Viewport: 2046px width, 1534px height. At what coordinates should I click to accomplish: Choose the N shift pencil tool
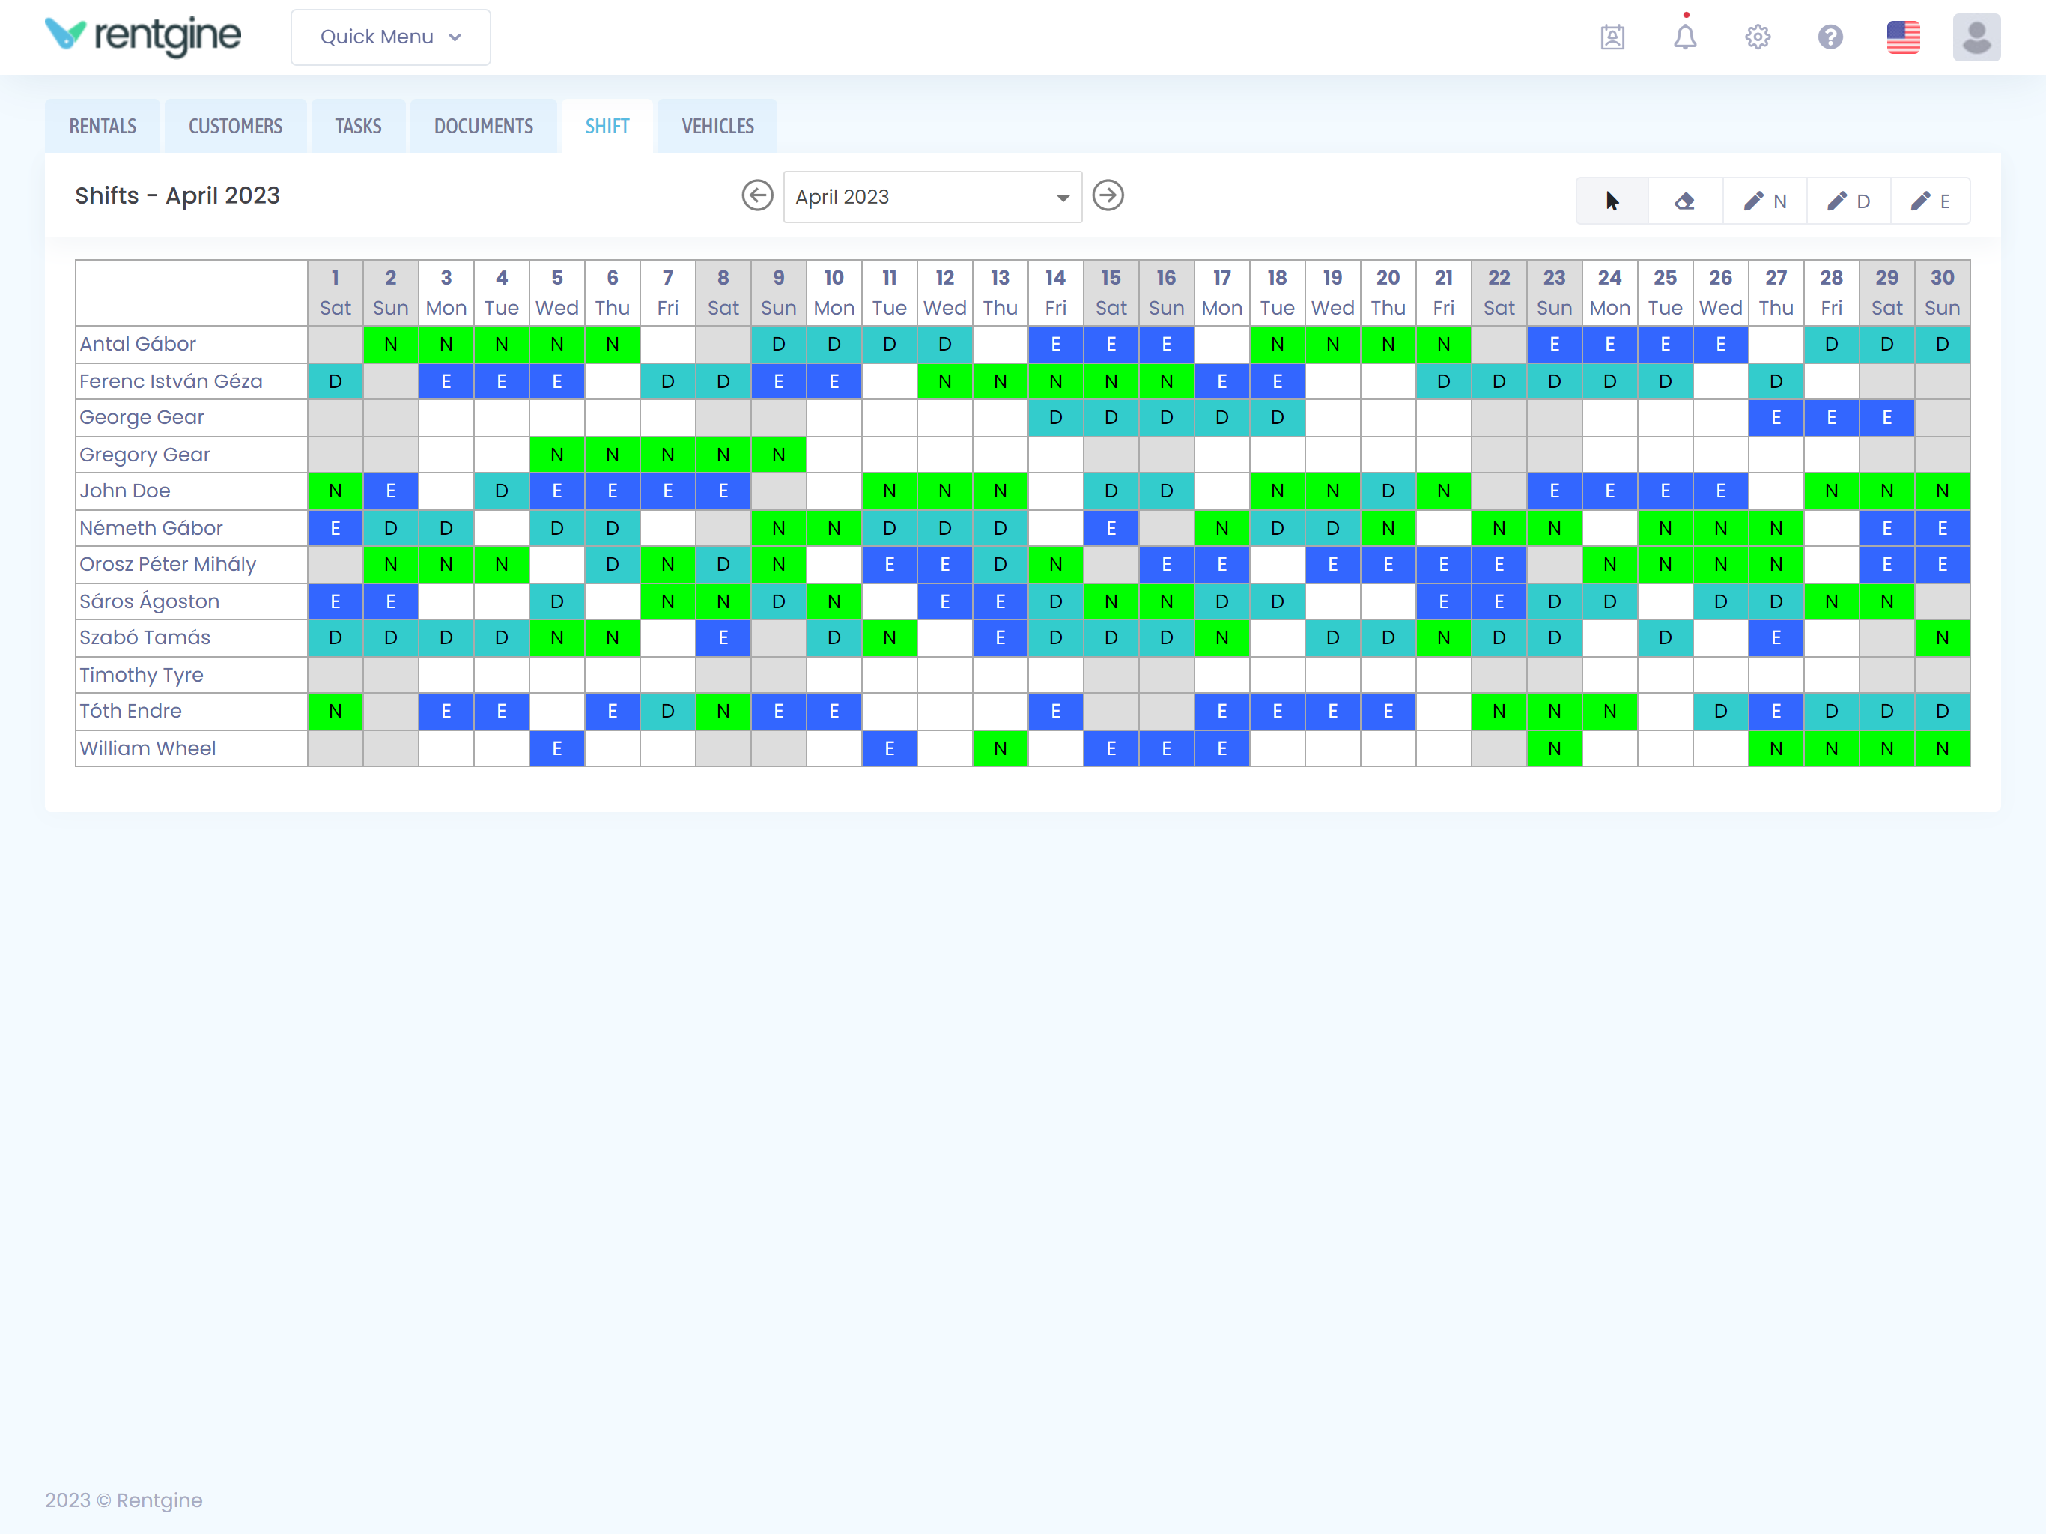pyautogui.click(x=1764, y=201)
